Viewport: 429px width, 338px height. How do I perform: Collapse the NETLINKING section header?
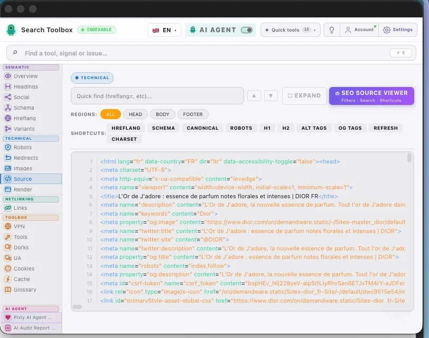31,199
